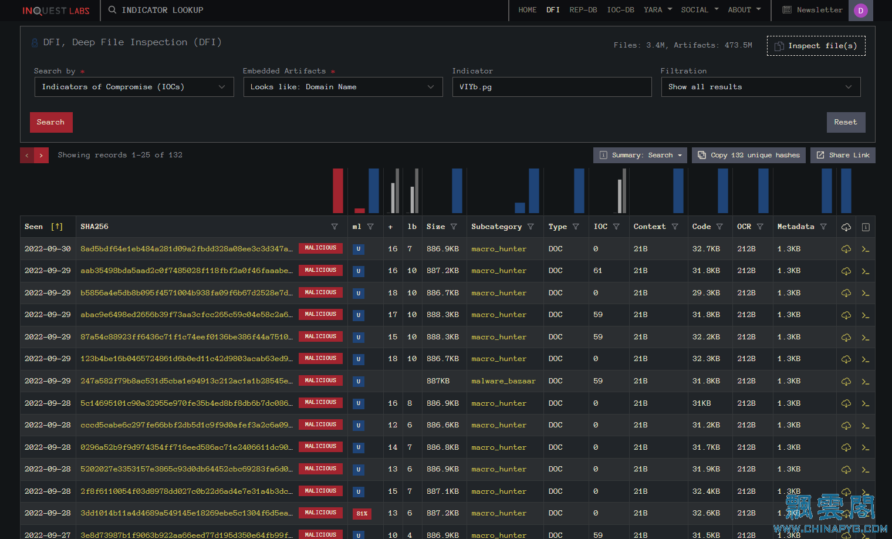This screenshot has height=539, width=892.
Task: Click Showing records 1–25 of 132 text
Action: click(120, 155)
